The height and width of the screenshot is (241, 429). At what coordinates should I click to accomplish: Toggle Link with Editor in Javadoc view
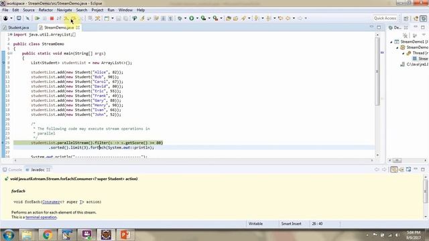click(x=394, y=169)
